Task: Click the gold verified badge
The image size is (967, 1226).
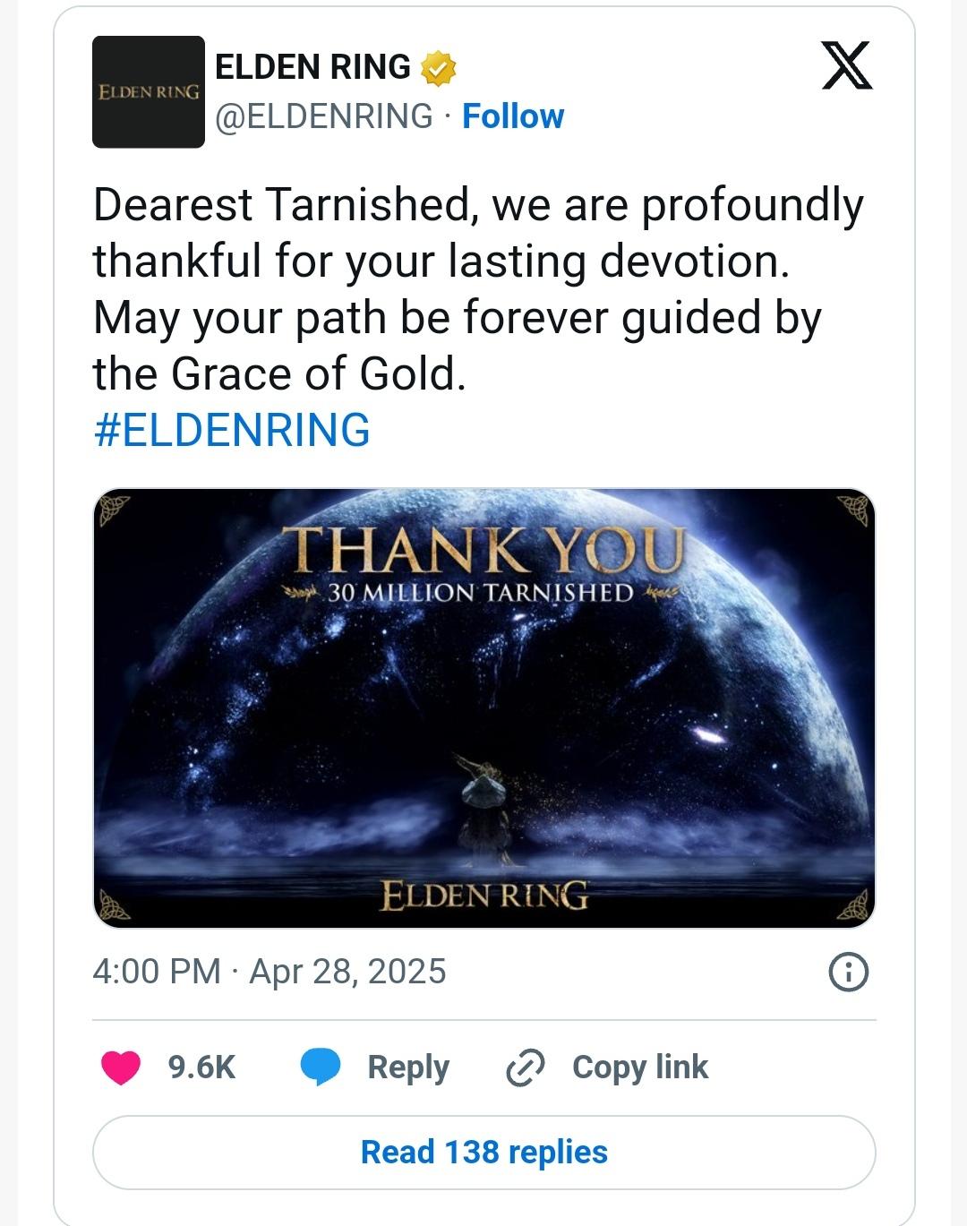Action: click(439, 68)
